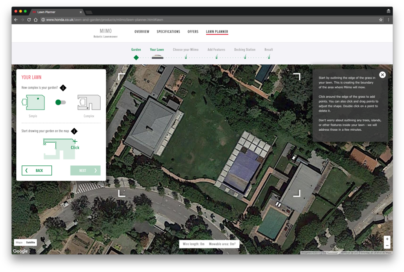404x272 pixels.
Task: Select the Lawn Planner menu item
Action: point(217,32)
